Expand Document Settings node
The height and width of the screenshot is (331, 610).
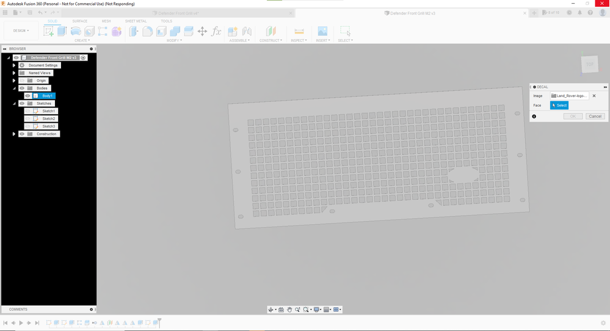point(14,65)
